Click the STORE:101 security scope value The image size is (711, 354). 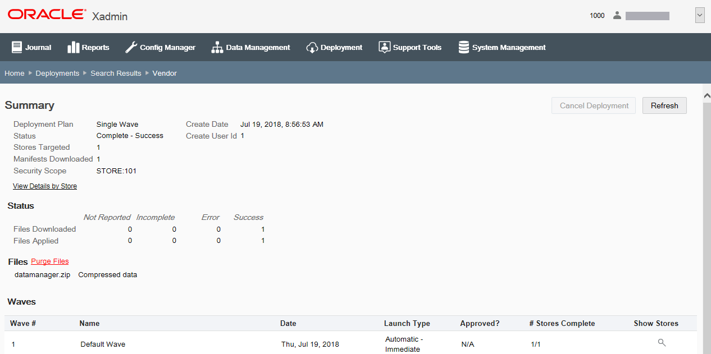tap(116, 171)
